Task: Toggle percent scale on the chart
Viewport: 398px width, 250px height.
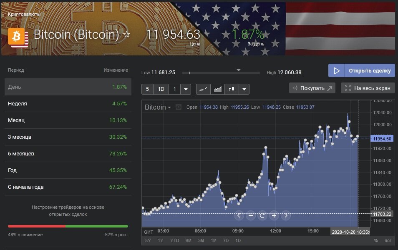Action: (x=375, y=240)
